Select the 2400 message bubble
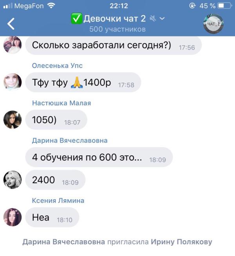 click(55, 180)
